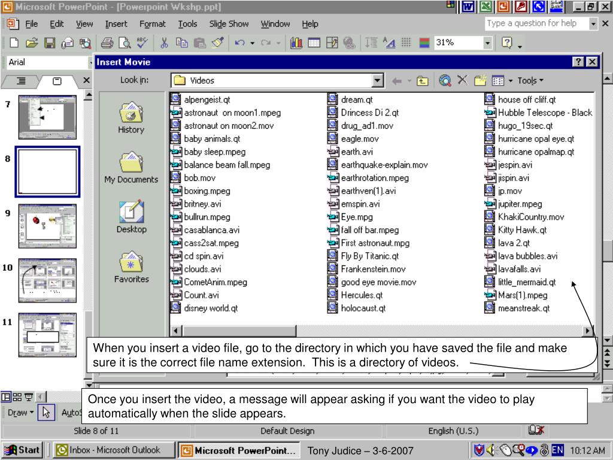
Task: Open the Zoom percentage dropdown
Action: pos(487,43)
